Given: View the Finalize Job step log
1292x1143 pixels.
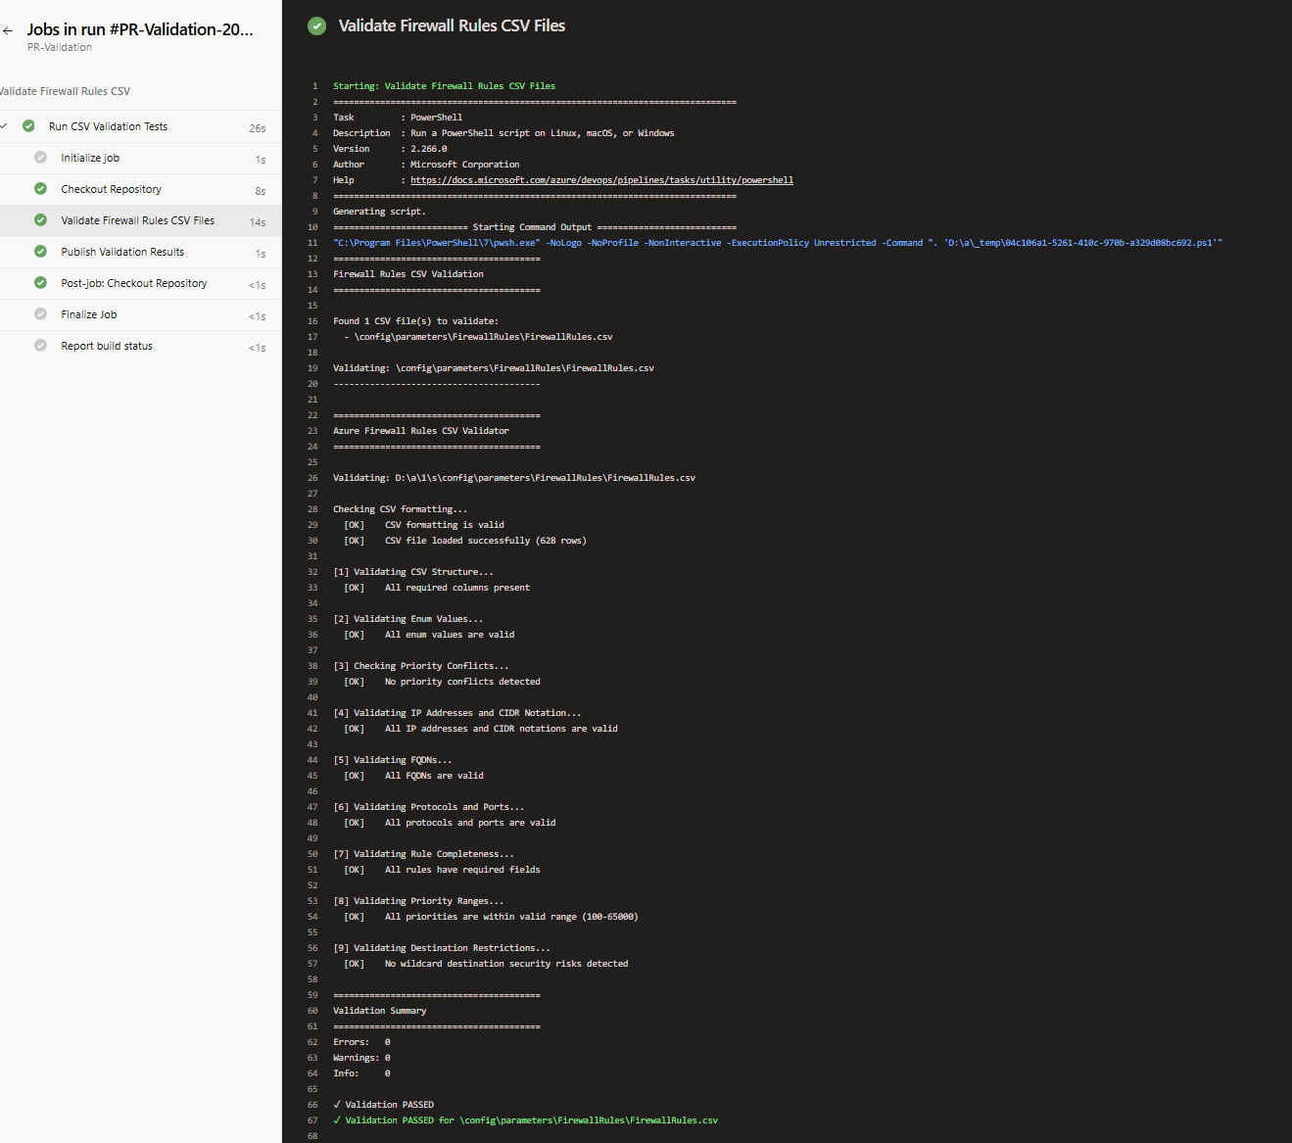Looking at the screenshot, I should 89,314.
